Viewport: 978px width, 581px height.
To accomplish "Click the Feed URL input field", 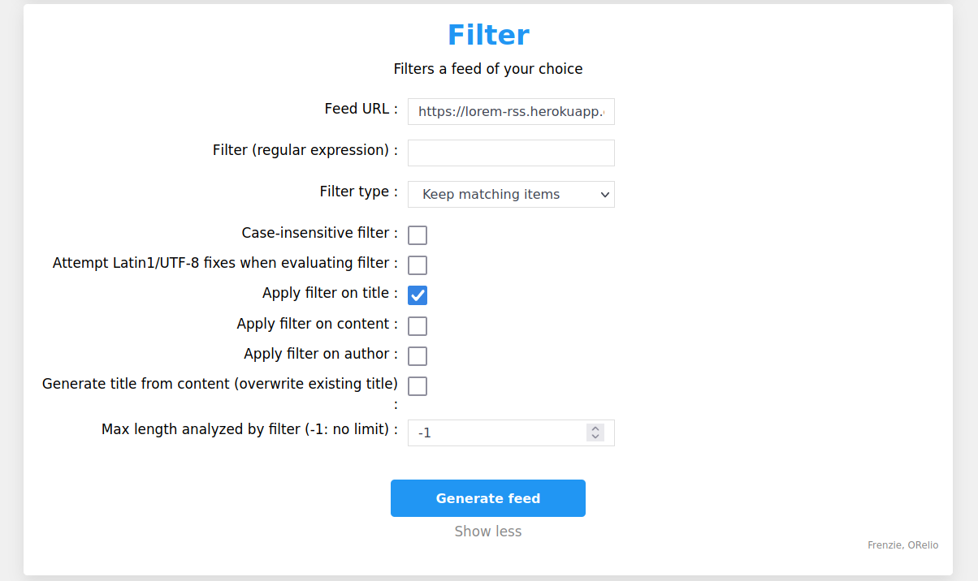I will point(511,112).
